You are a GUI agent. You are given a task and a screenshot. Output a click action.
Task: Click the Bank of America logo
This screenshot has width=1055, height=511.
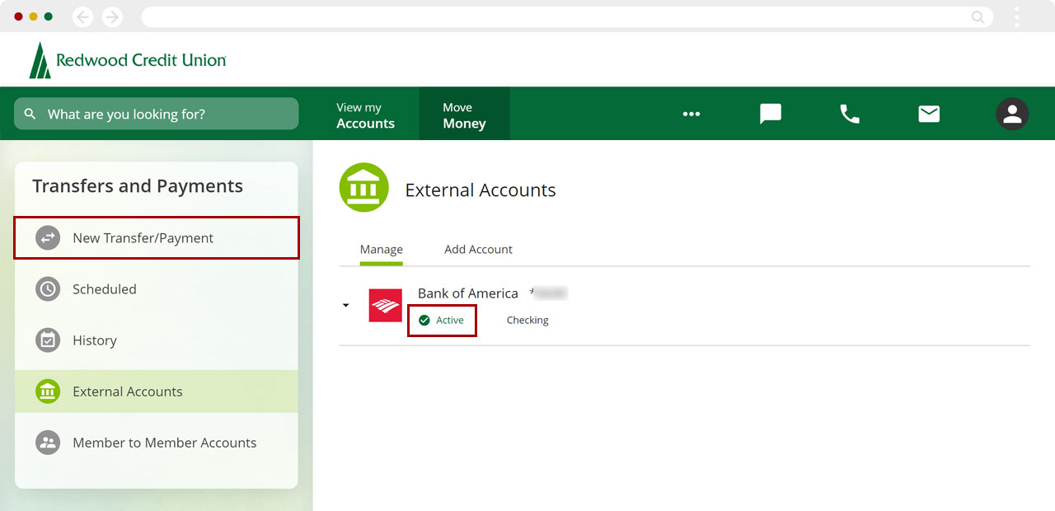pos(385,306)
